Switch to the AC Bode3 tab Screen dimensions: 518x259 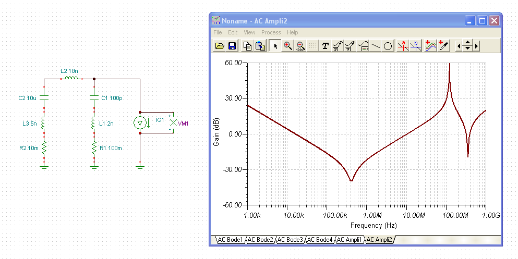(290, 240)
